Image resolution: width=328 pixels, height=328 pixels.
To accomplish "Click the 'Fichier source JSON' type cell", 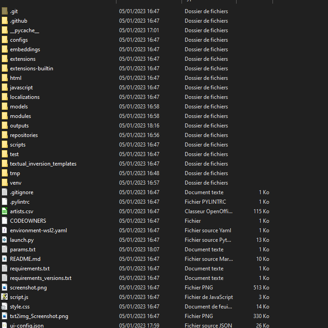I will (x=208, y=325).
